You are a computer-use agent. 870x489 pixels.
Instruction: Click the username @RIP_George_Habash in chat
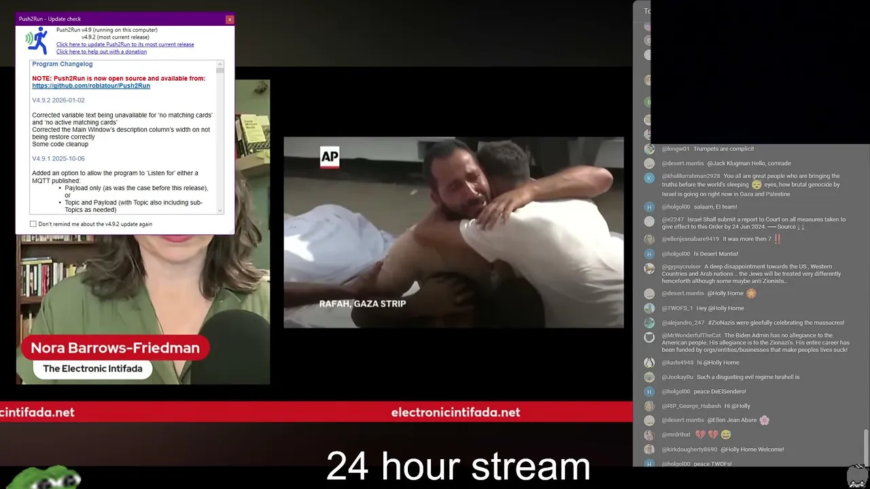[x=691, y=406]
